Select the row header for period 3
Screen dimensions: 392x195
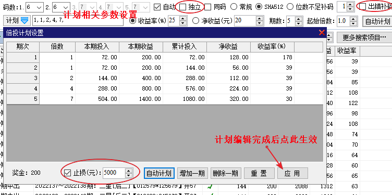(23, 79)
